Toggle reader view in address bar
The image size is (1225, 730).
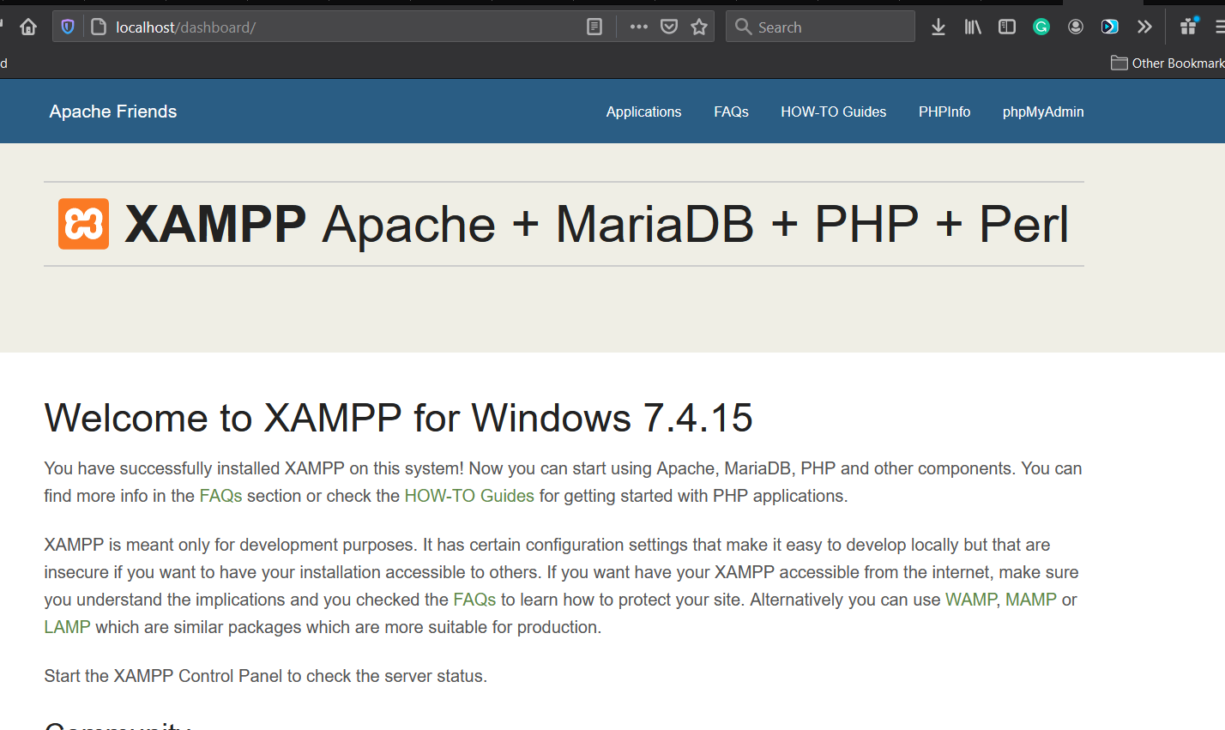point(594,27)
